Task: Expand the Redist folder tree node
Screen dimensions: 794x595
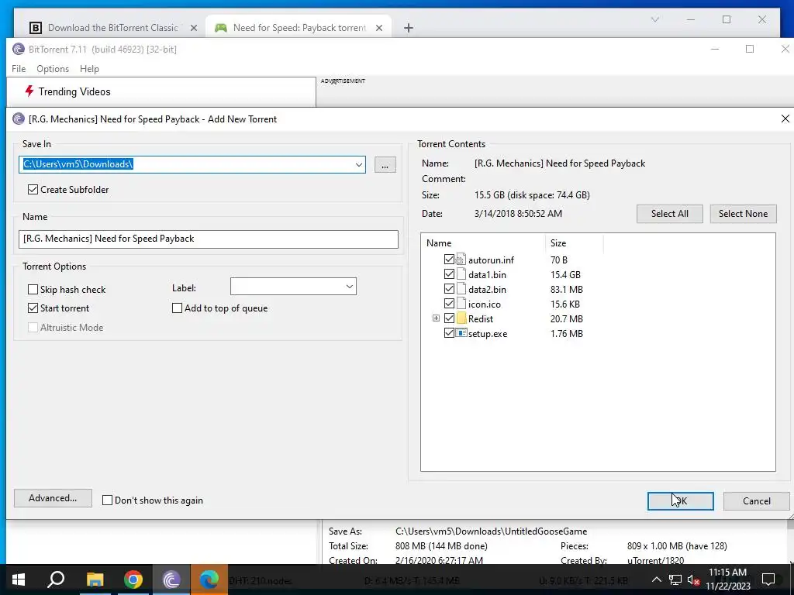Action: [x=436, y=318]
